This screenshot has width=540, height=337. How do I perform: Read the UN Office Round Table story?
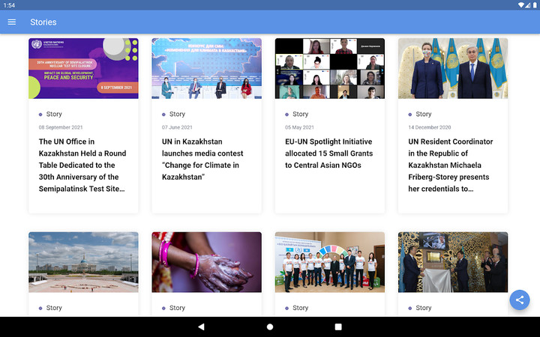coord(82,165)
